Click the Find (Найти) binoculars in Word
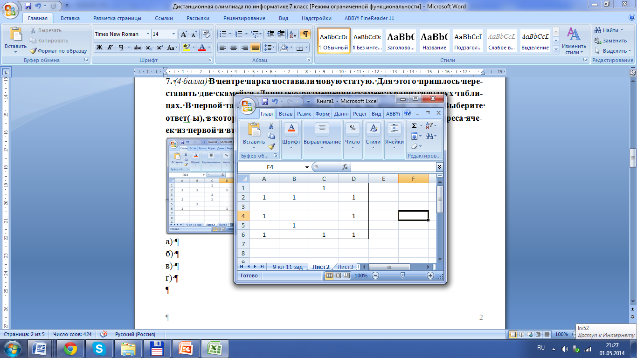The width and height of the screenshot is (637, 358). click(x=597, y=30)
